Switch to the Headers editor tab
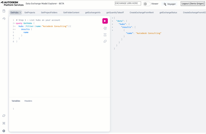The height and width of the screenshot is (134, 206). tap(28, 101)
